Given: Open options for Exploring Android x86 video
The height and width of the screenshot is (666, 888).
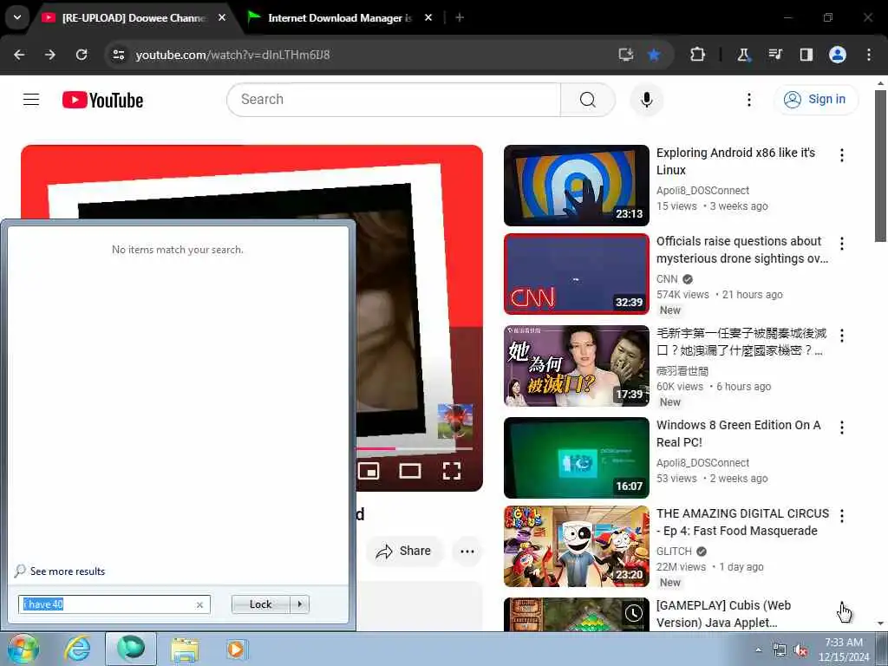Looking at the screenshot, I should pos(841,155).
